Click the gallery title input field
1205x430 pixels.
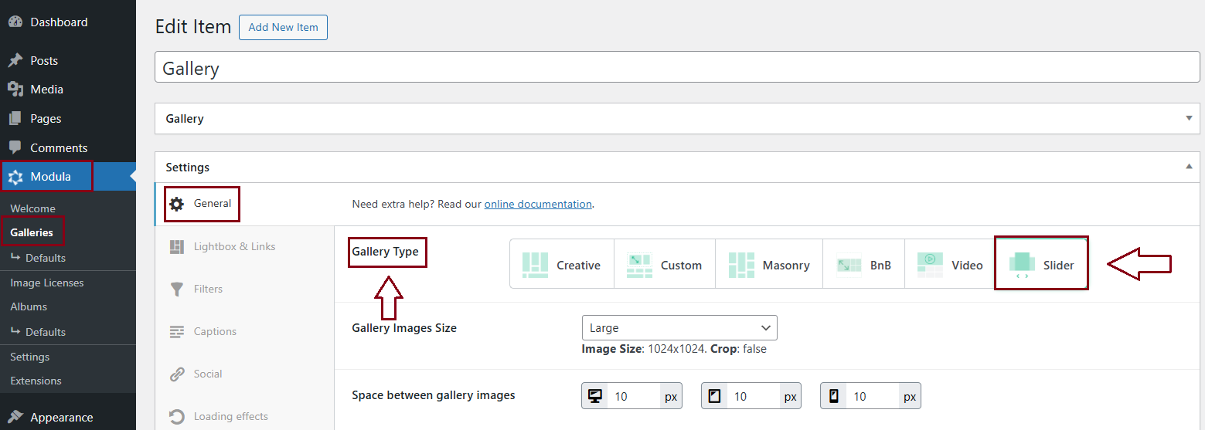tap(677, 68)
